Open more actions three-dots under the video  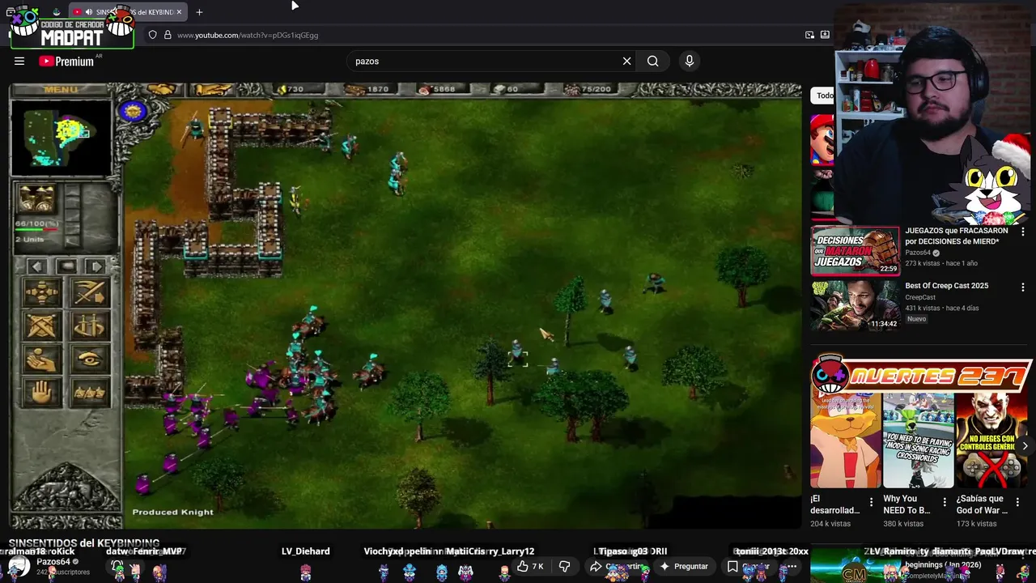(792, 567)
